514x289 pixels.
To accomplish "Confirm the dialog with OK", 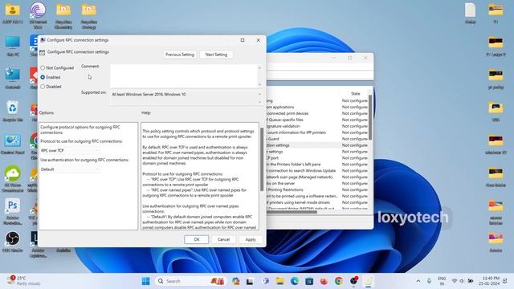I will (196, 239).
